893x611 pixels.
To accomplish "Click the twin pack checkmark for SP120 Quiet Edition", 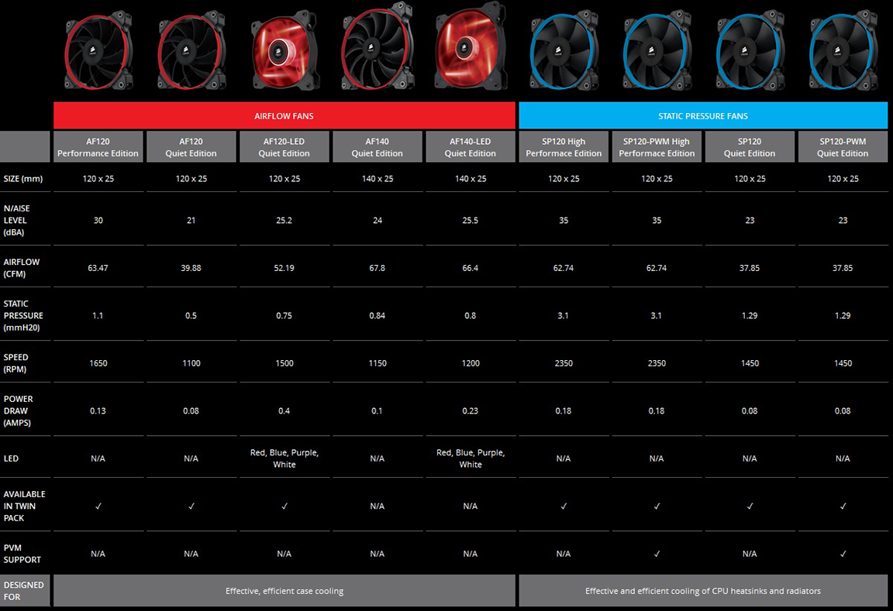I will point(750,506).
